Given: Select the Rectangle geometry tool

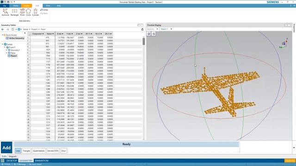Looking at the screenshot, I should pyautogui.click(x=14, y=12).
